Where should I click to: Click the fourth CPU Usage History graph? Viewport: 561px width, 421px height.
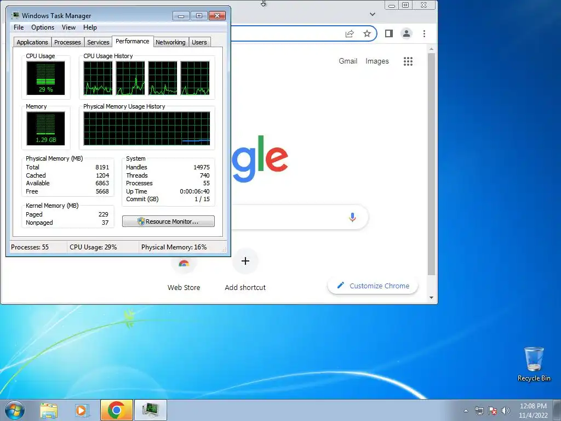tap(195, 78)
